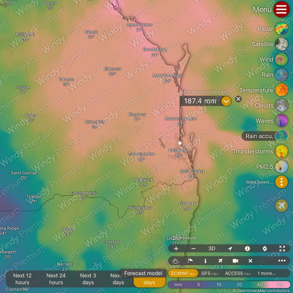Show webcams camera icon
293x293 pixels.
(x=235, y=261)
